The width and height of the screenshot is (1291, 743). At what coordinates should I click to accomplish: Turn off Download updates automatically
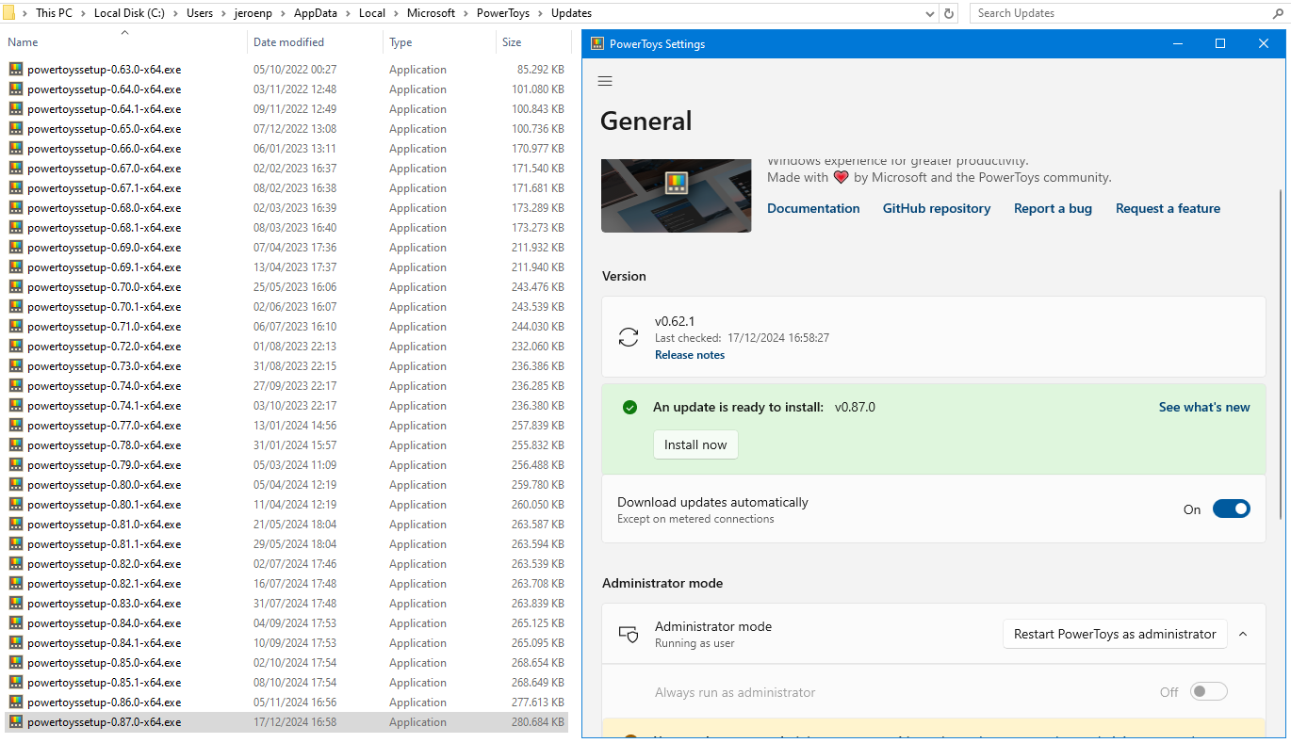[x=1231, y=509]
